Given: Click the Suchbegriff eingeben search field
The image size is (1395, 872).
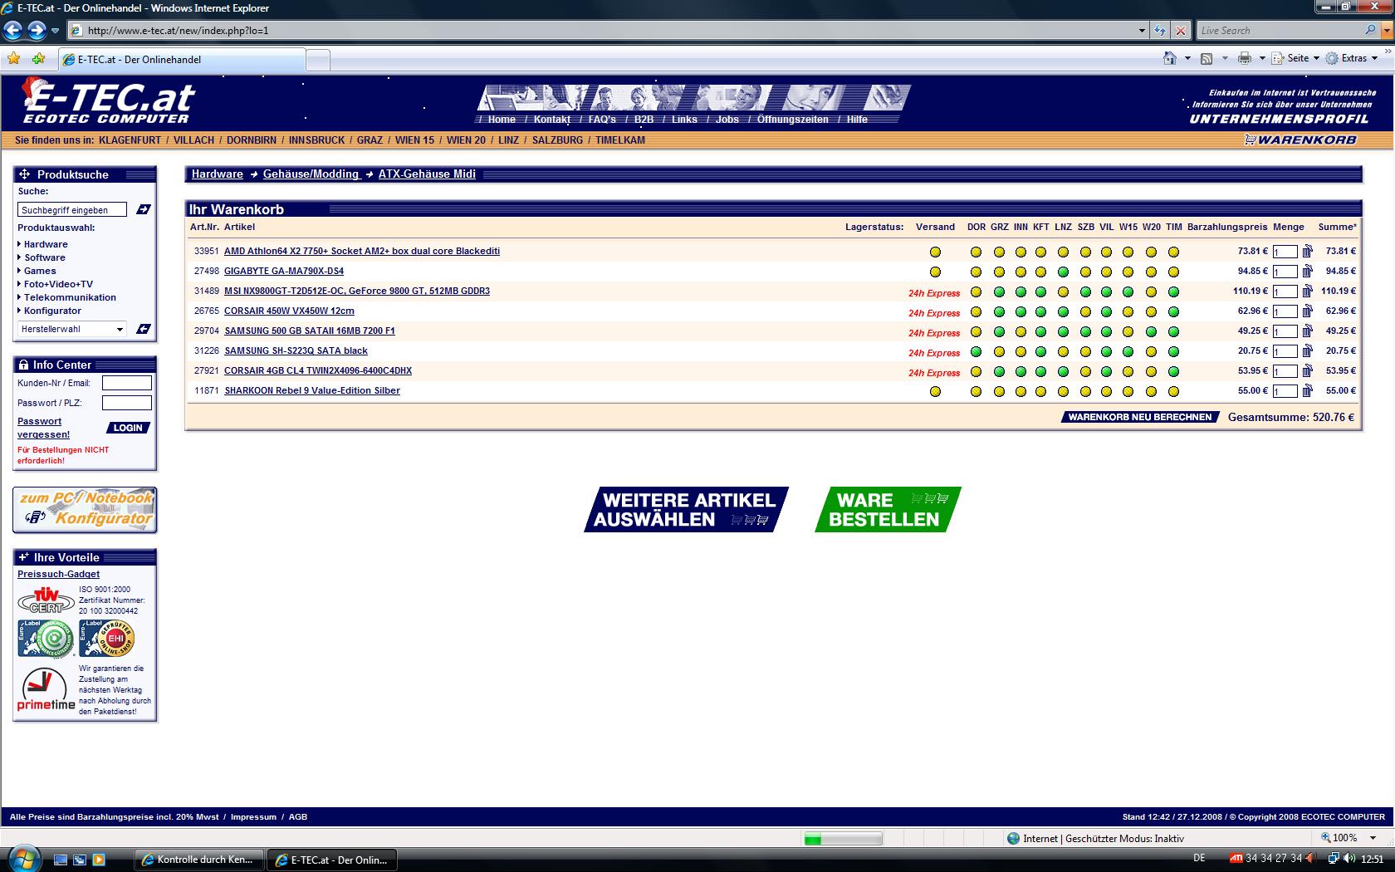Looking at the screenshot, I should tap(72, 209).
